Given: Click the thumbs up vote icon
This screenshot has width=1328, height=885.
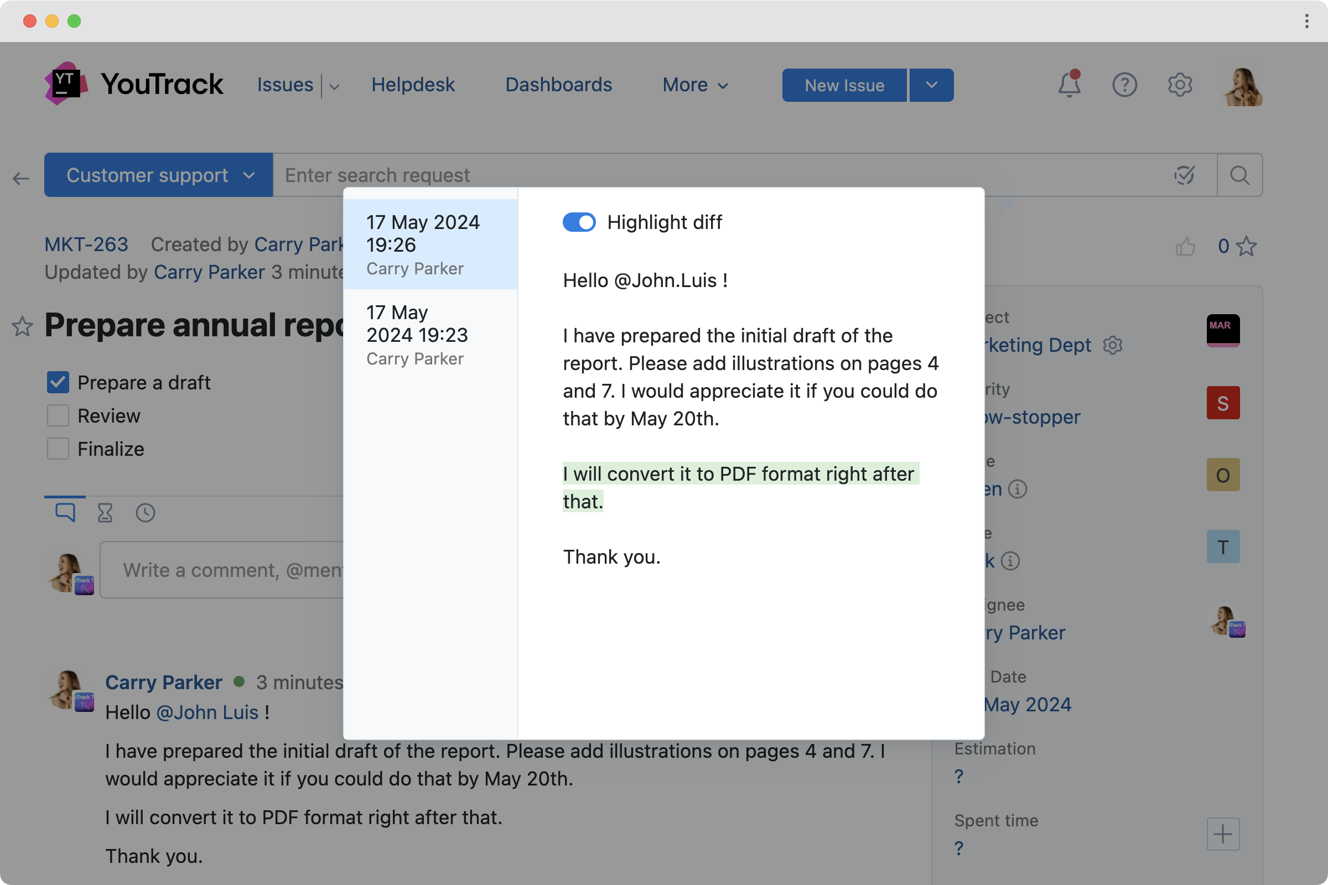Looking at the screenshot, I should point(1185,247).
